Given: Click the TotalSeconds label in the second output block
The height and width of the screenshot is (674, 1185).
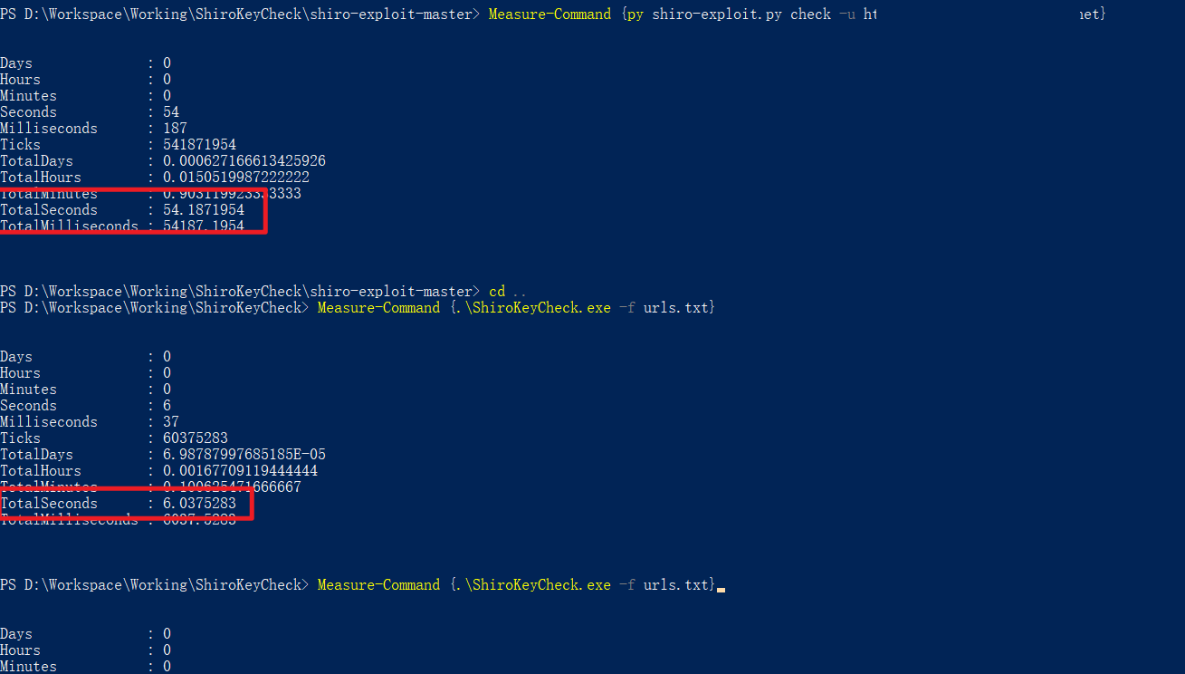Looking at the screenshot, I should click(49, 504).
